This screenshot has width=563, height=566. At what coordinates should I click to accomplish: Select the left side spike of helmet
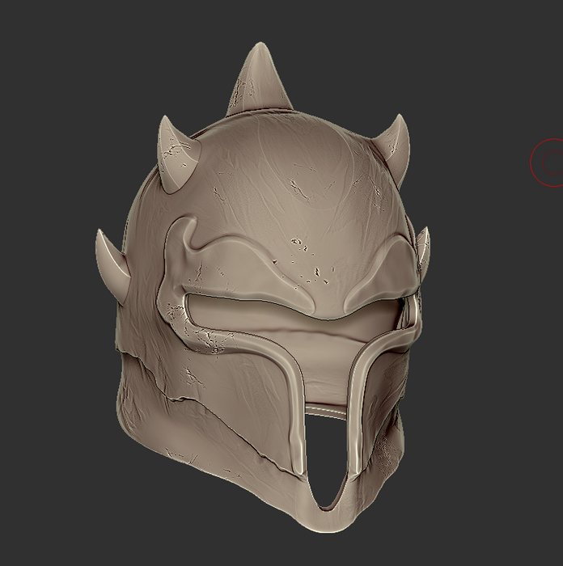point(112,264)
